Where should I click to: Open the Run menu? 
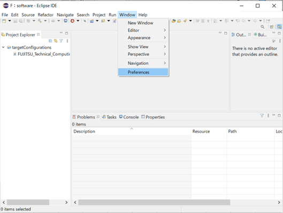(112, 15)
